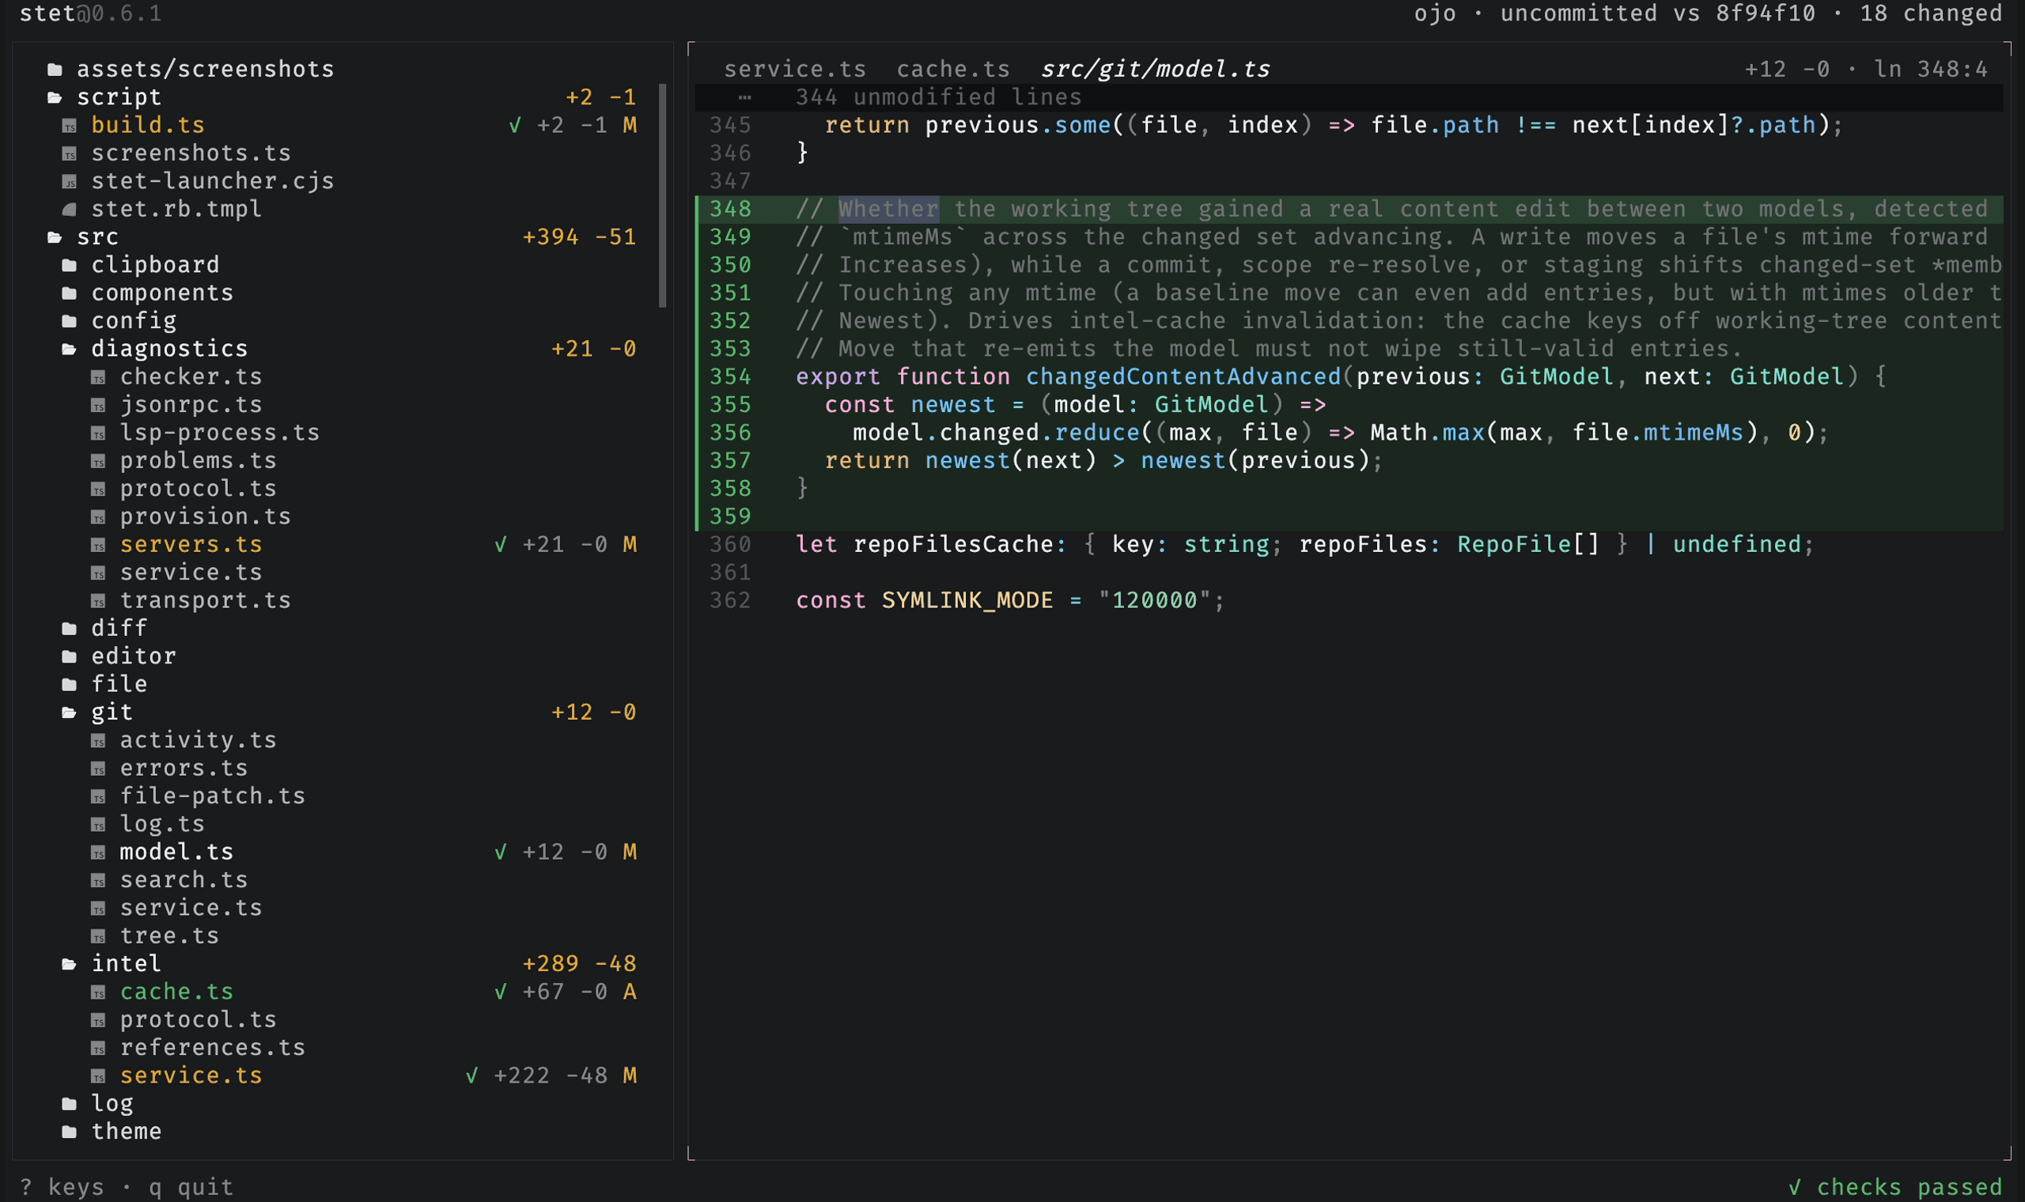Click the lsp-process.ts file icon
The height and width of the screenshot is (1202, 2025).
click(x=98, y=433)
